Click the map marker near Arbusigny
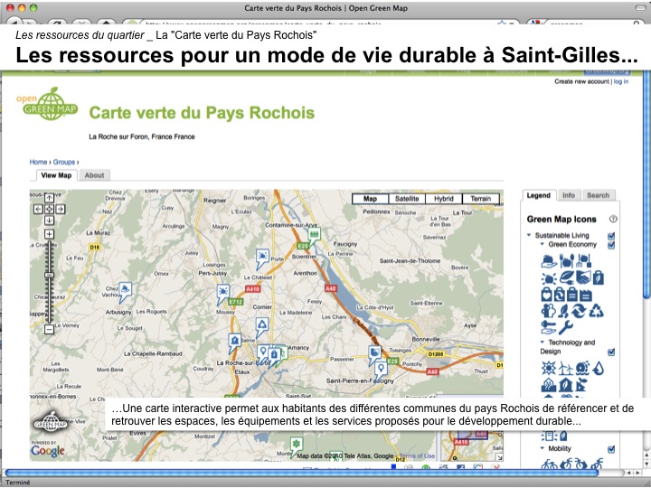The width and height of the screenshot is (651, 488). coord(126,290)
